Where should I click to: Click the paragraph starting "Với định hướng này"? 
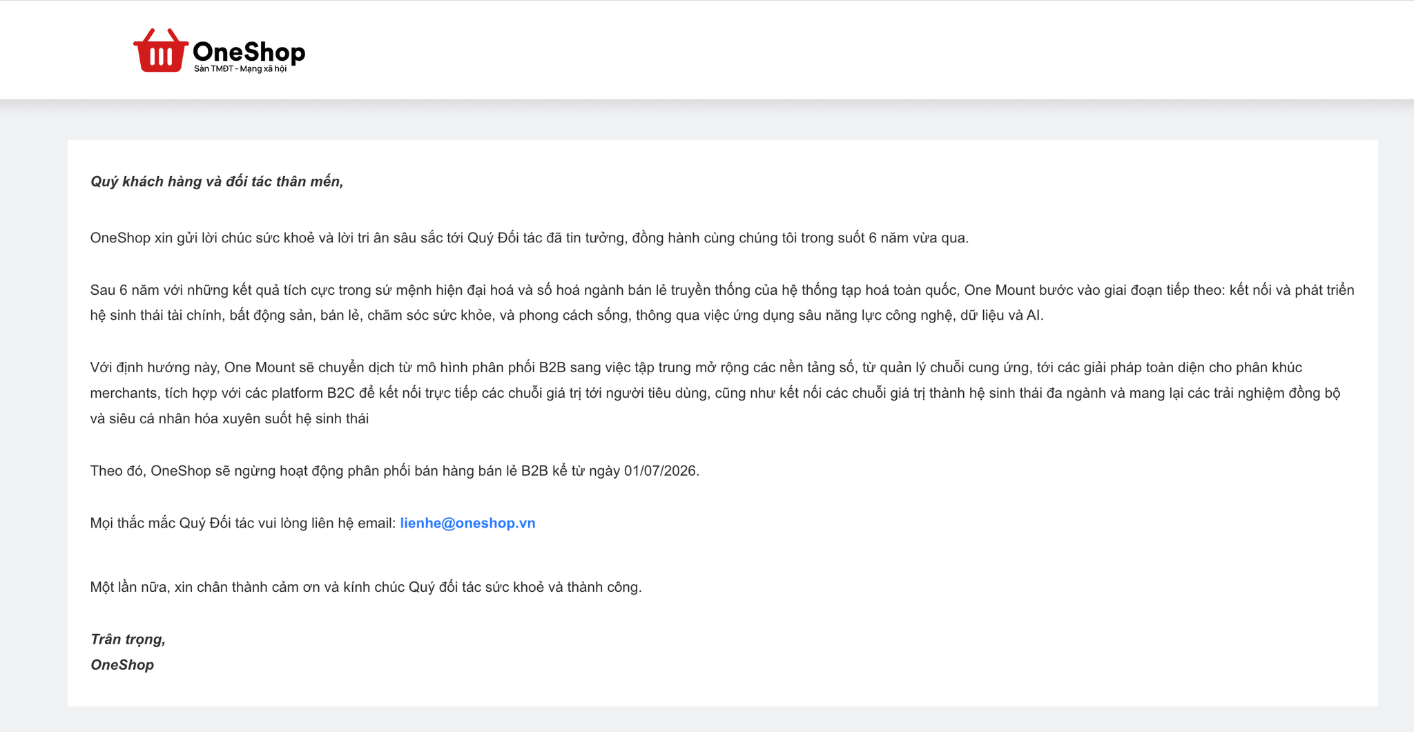tap(715, 393)
